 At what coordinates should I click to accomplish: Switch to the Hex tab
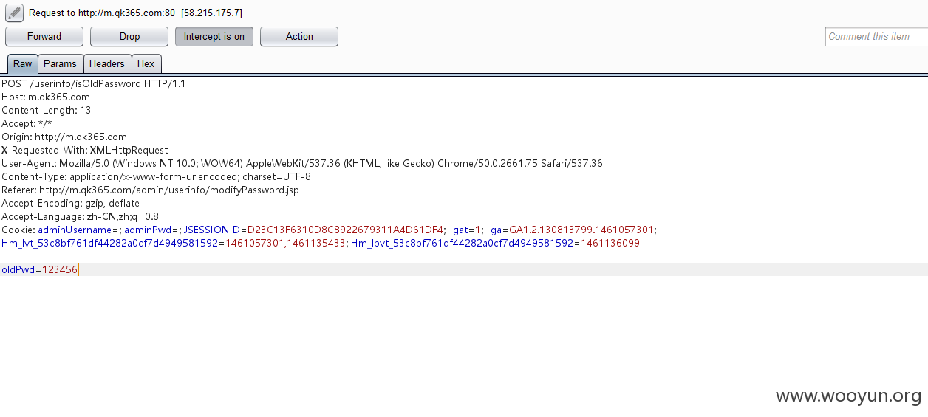coord(146,63)
